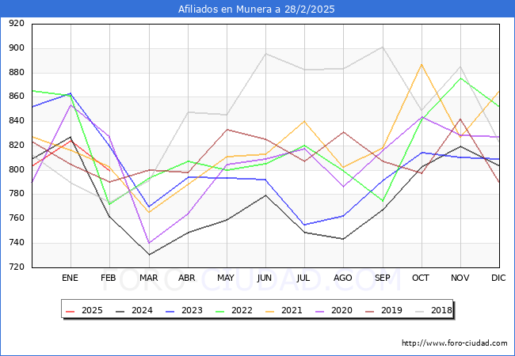Click the red 2025 legend color marker
The height and width of the screenshot is (356, 515).
(x=71, y=311)
